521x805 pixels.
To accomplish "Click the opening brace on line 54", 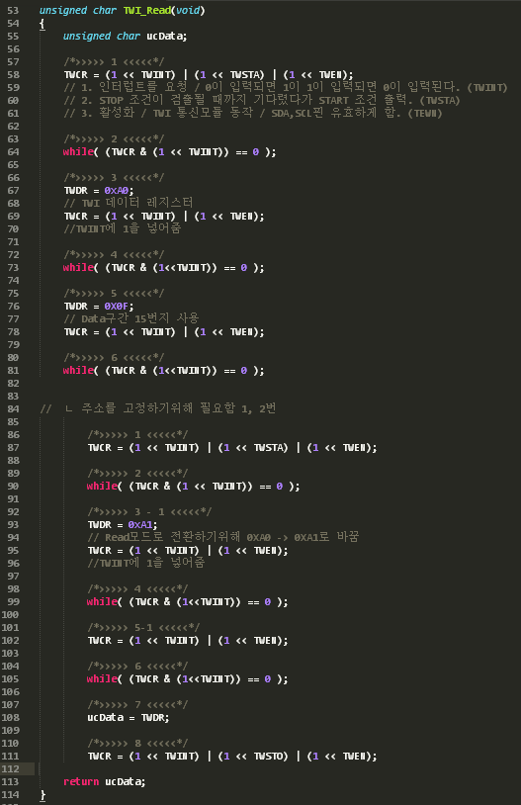I will [x=43, y=24].
